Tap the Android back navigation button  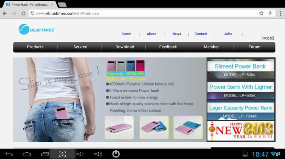pyautogui.click(x=9, y=154)
